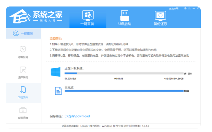Click the 安装系统 install icon
This screenshot has width=212, height=132.
23,110
